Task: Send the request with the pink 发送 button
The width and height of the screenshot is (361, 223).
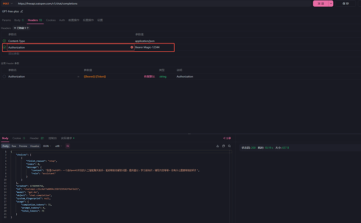Action: 321,4
